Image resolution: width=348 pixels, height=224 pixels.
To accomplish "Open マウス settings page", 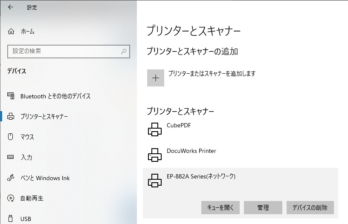I will (x=27, y=137).
